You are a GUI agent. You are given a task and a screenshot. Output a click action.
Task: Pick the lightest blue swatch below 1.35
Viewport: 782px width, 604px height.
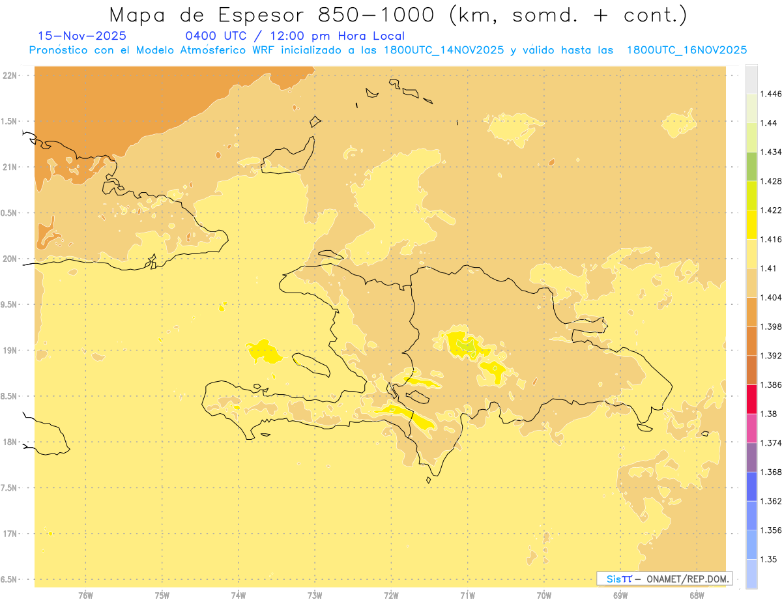(751, 574)
